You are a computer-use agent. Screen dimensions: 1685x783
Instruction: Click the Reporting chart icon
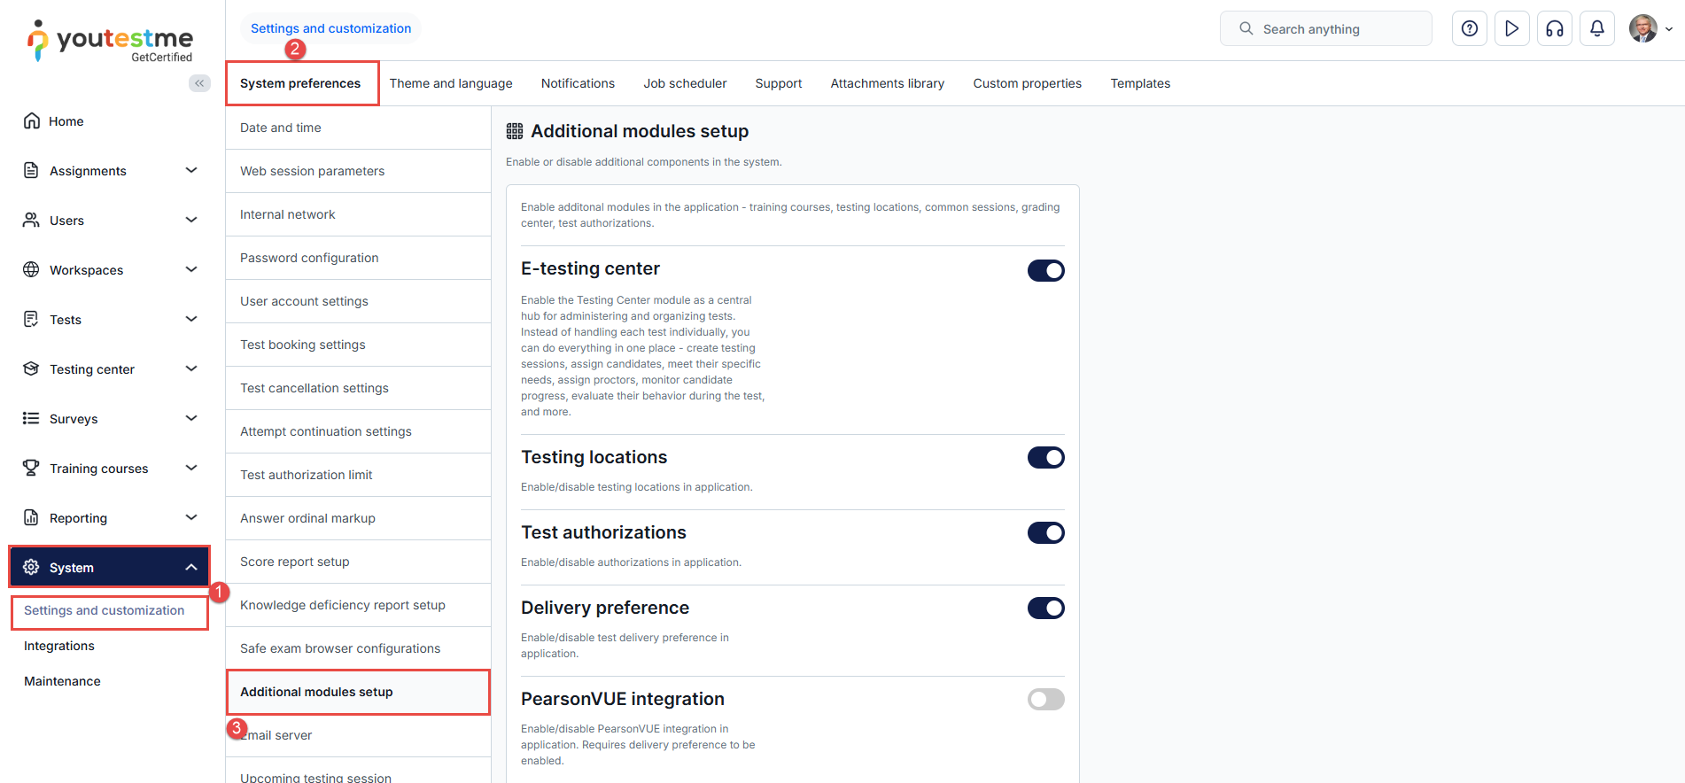click(x=32, y=517)
